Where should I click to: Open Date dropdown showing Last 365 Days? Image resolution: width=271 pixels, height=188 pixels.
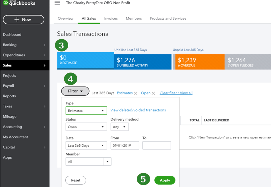point(86,146)
